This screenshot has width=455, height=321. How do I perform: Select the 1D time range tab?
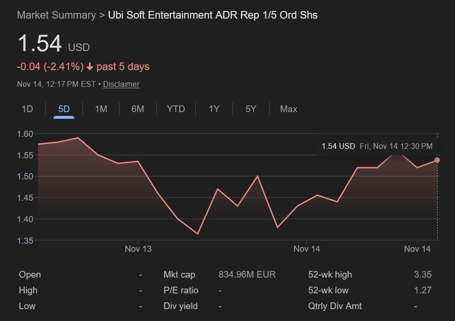pos(27,109)
